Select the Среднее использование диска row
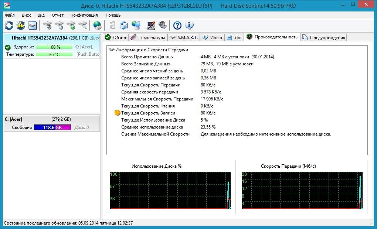 [x=168, y=127]
